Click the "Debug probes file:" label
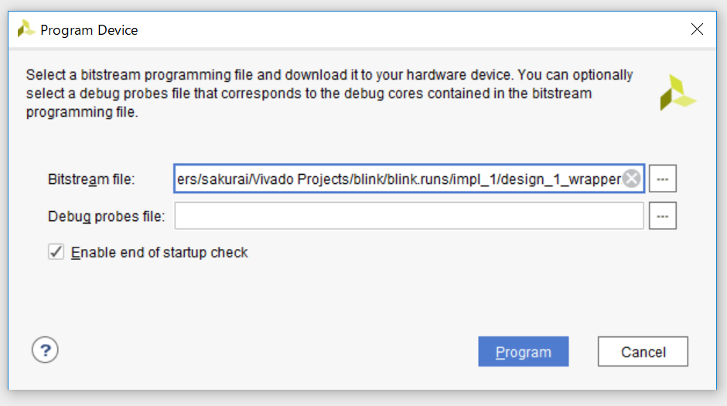The width and height of the screenshot is (727, 406). coord(106,217)
